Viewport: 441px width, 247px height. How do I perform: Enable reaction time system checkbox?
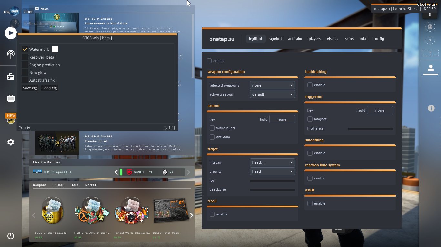(x=310, y=178)
